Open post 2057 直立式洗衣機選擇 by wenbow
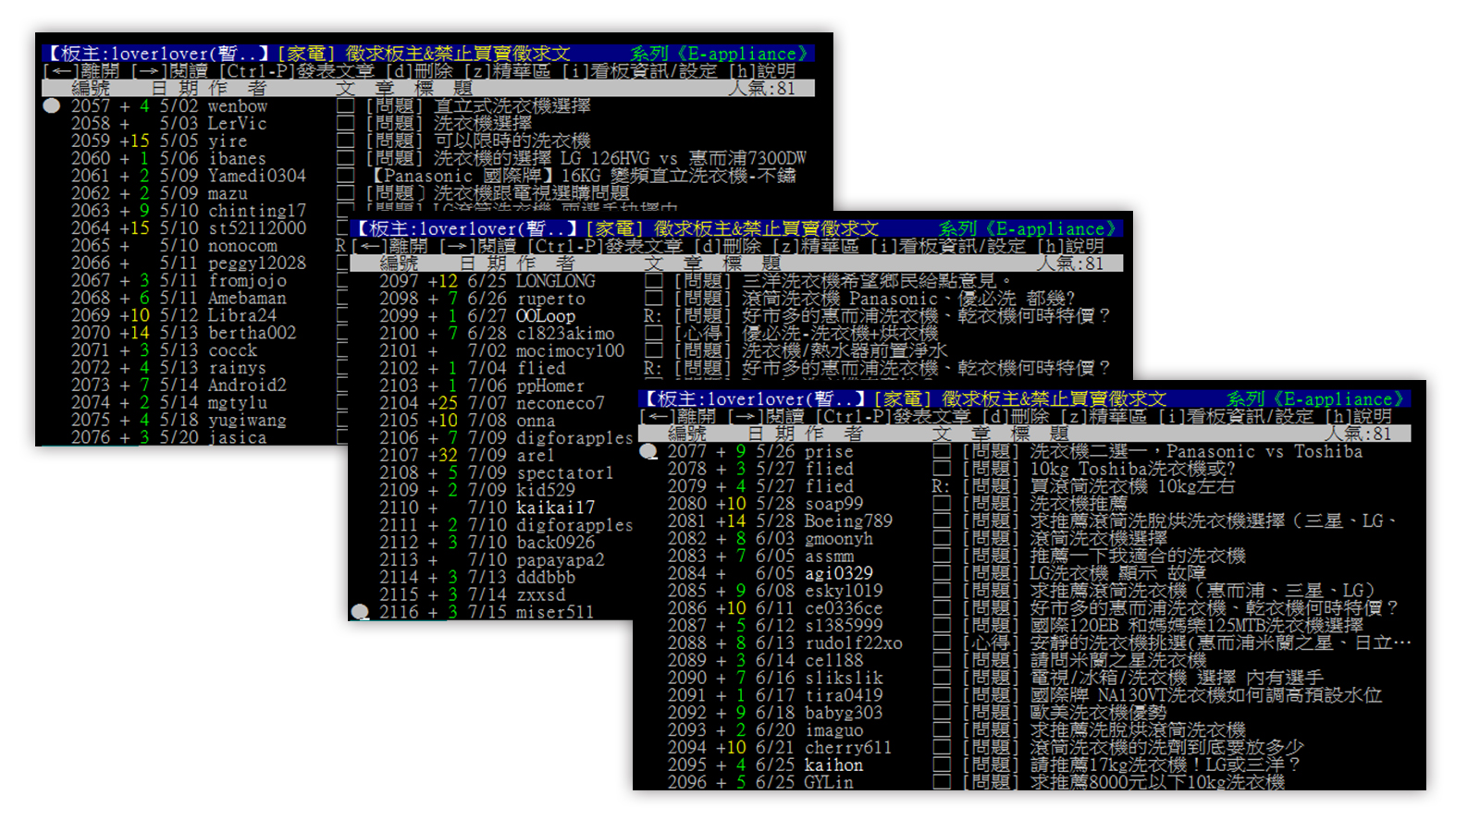Image resolution: width=1480 pixels, height=832 pixels. point(512,106)
